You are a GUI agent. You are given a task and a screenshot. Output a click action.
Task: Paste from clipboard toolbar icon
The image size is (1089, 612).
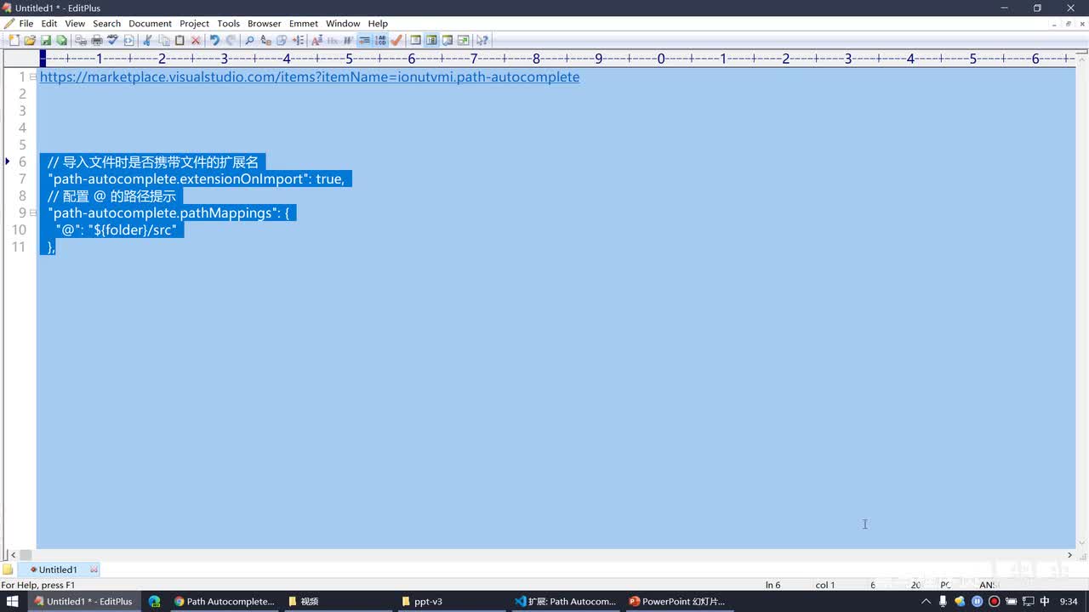pos(180,40)
